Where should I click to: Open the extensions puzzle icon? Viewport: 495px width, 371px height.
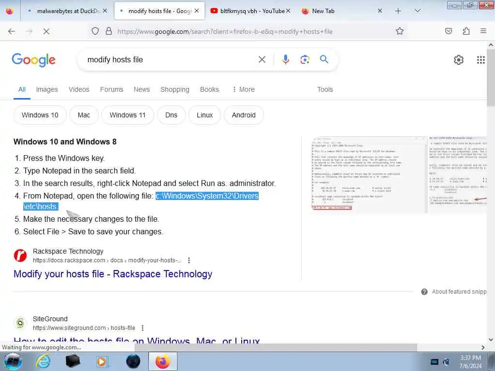pos(466,31)
